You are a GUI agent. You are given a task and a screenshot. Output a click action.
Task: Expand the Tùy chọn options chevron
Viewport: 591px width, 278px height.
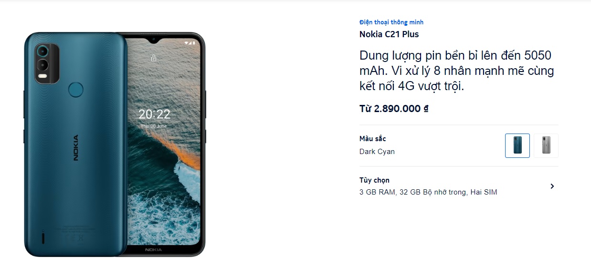(x=552, y=186)
